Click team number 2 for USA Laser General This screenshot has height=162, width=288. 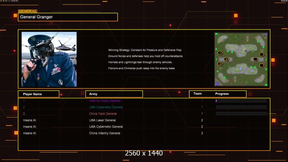[x=202, y=120]
